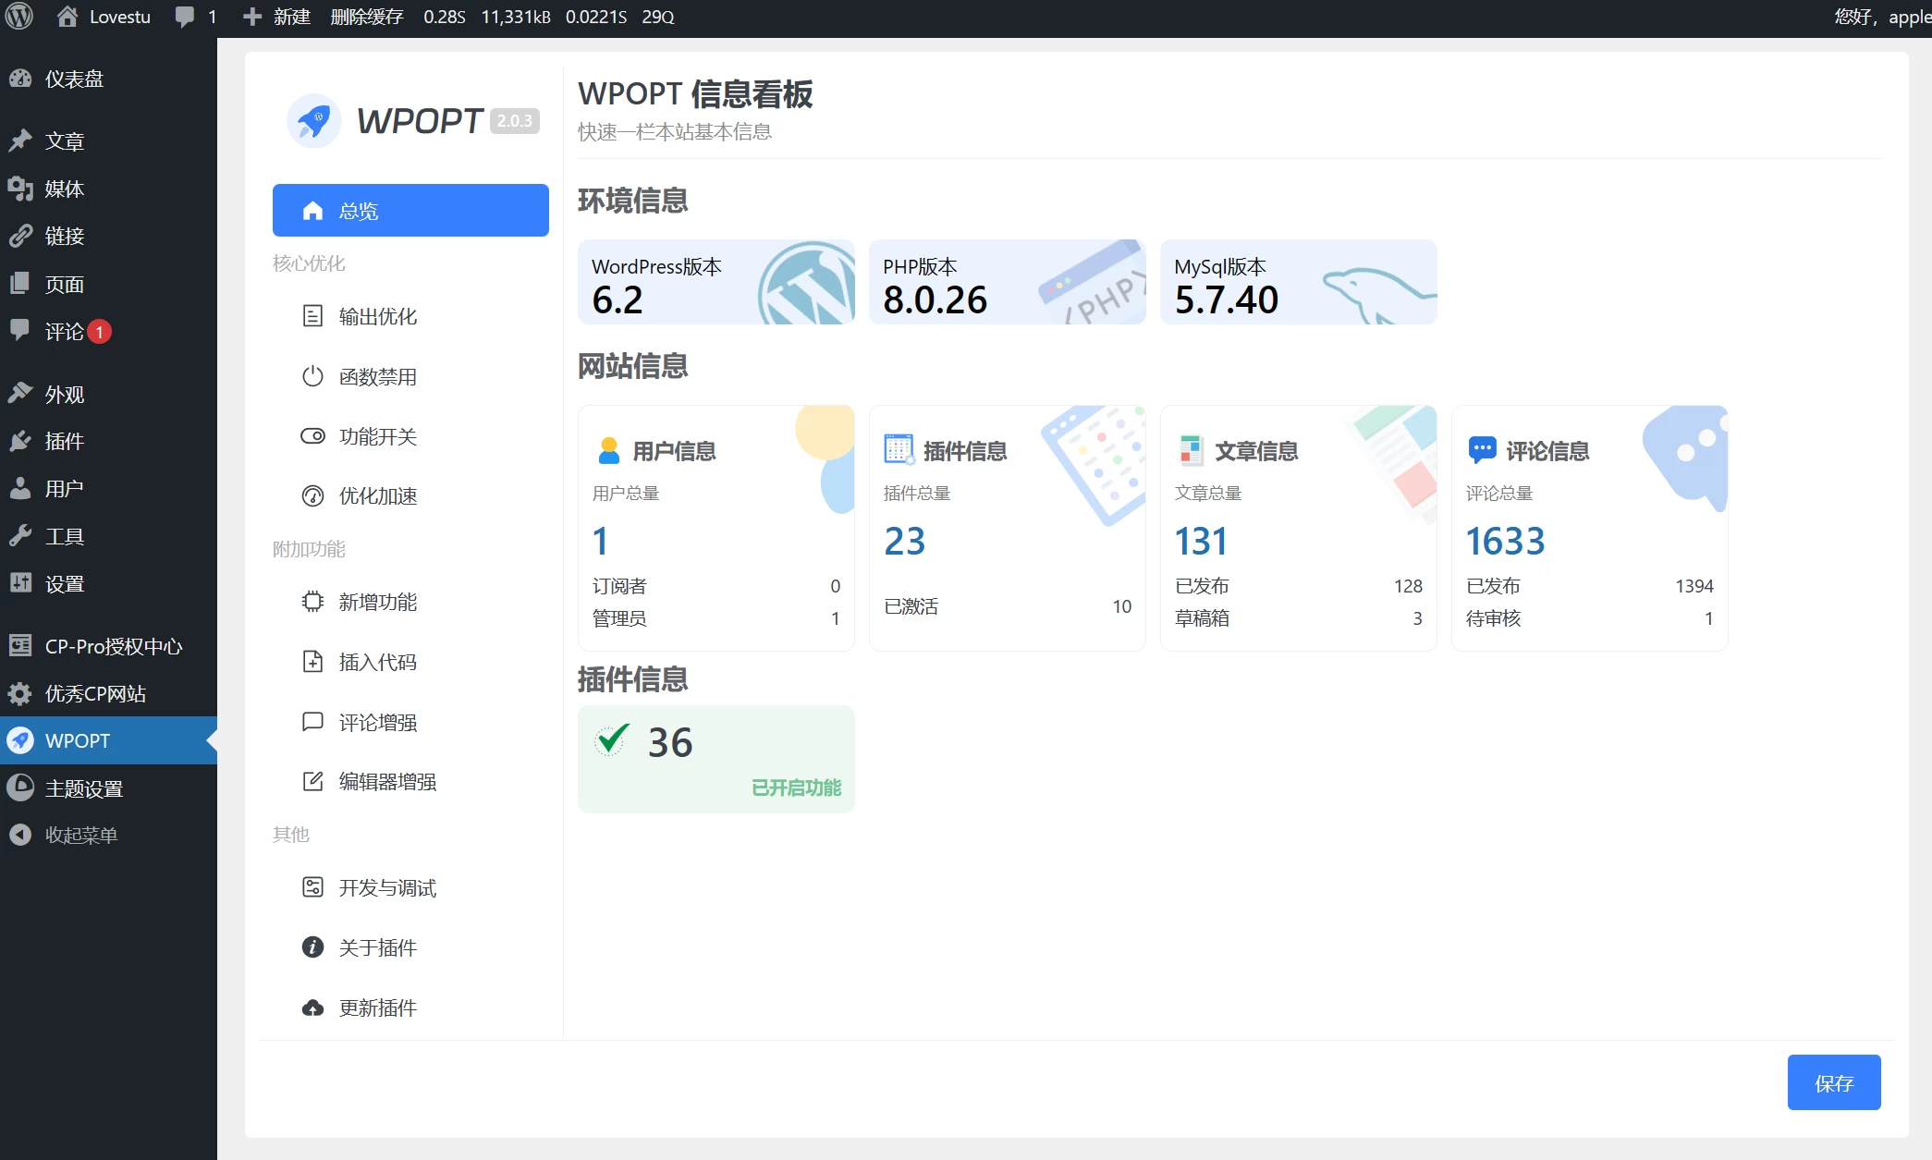Image resolution: width=1932 pixels, height=1160 pixels.
Task: Click the 用户 person icon in sidebar
Action: pyautogui.click(x=20, y=488)
